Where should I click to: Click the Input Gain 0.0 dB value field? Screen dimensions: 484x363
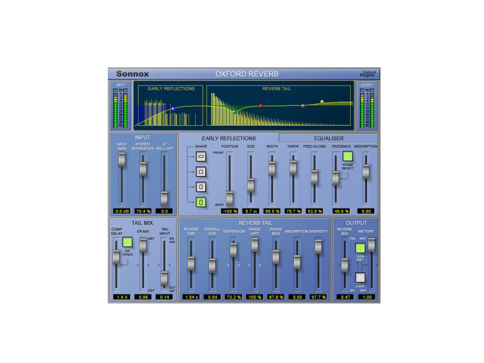pyautogui.click(x=121, y=211)
